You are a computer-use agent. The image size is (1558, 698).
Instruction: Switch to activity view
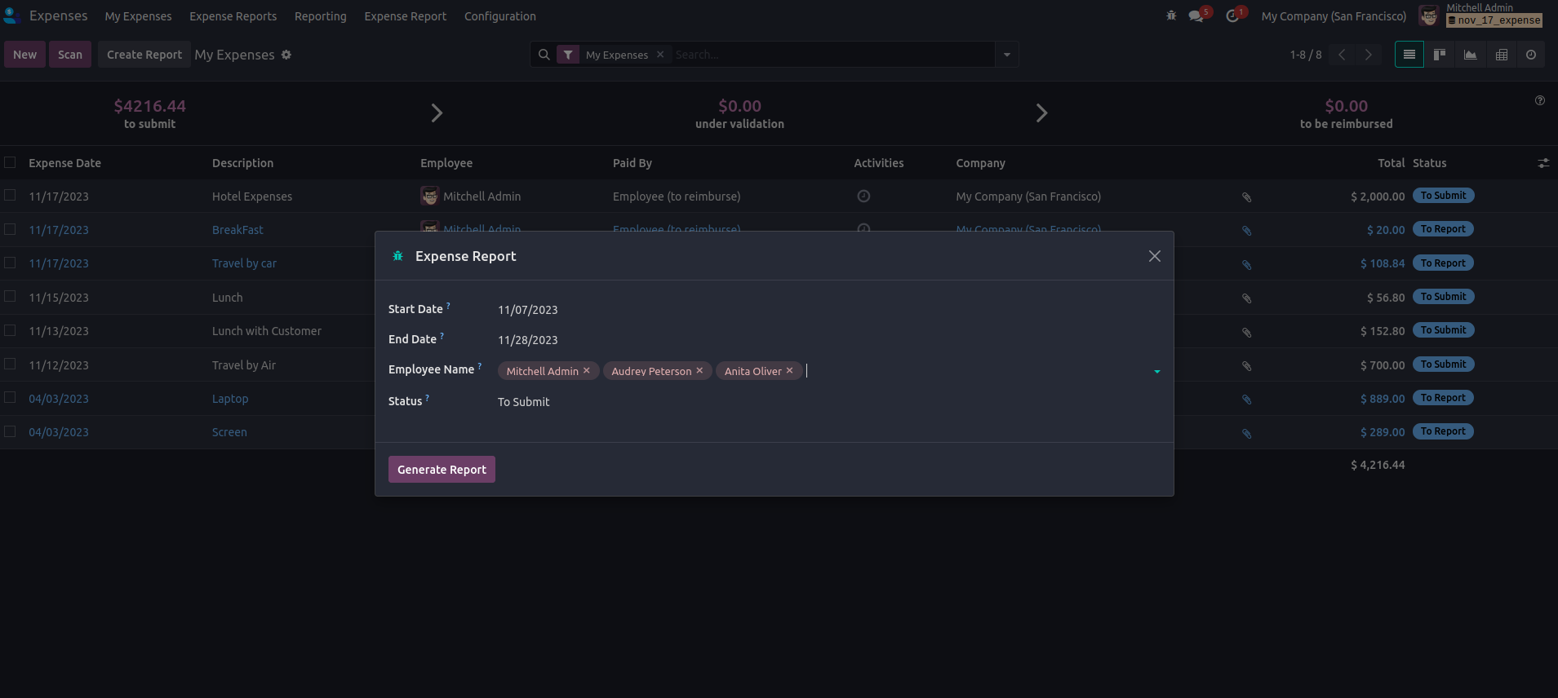click(1531, 55)
